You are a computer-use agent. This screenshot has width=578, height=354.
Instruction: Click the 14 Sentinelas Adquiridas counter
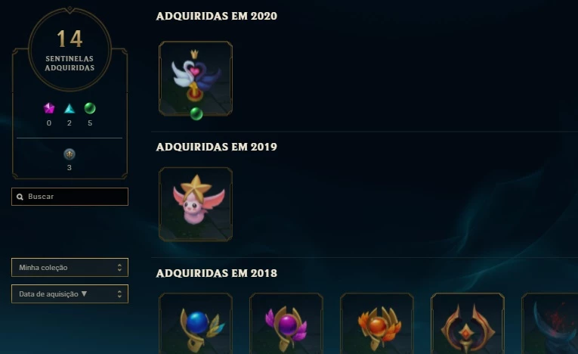click(70, 49)
